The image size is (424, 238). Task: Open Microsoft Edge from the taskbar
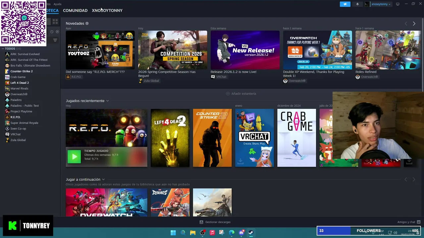232,233
